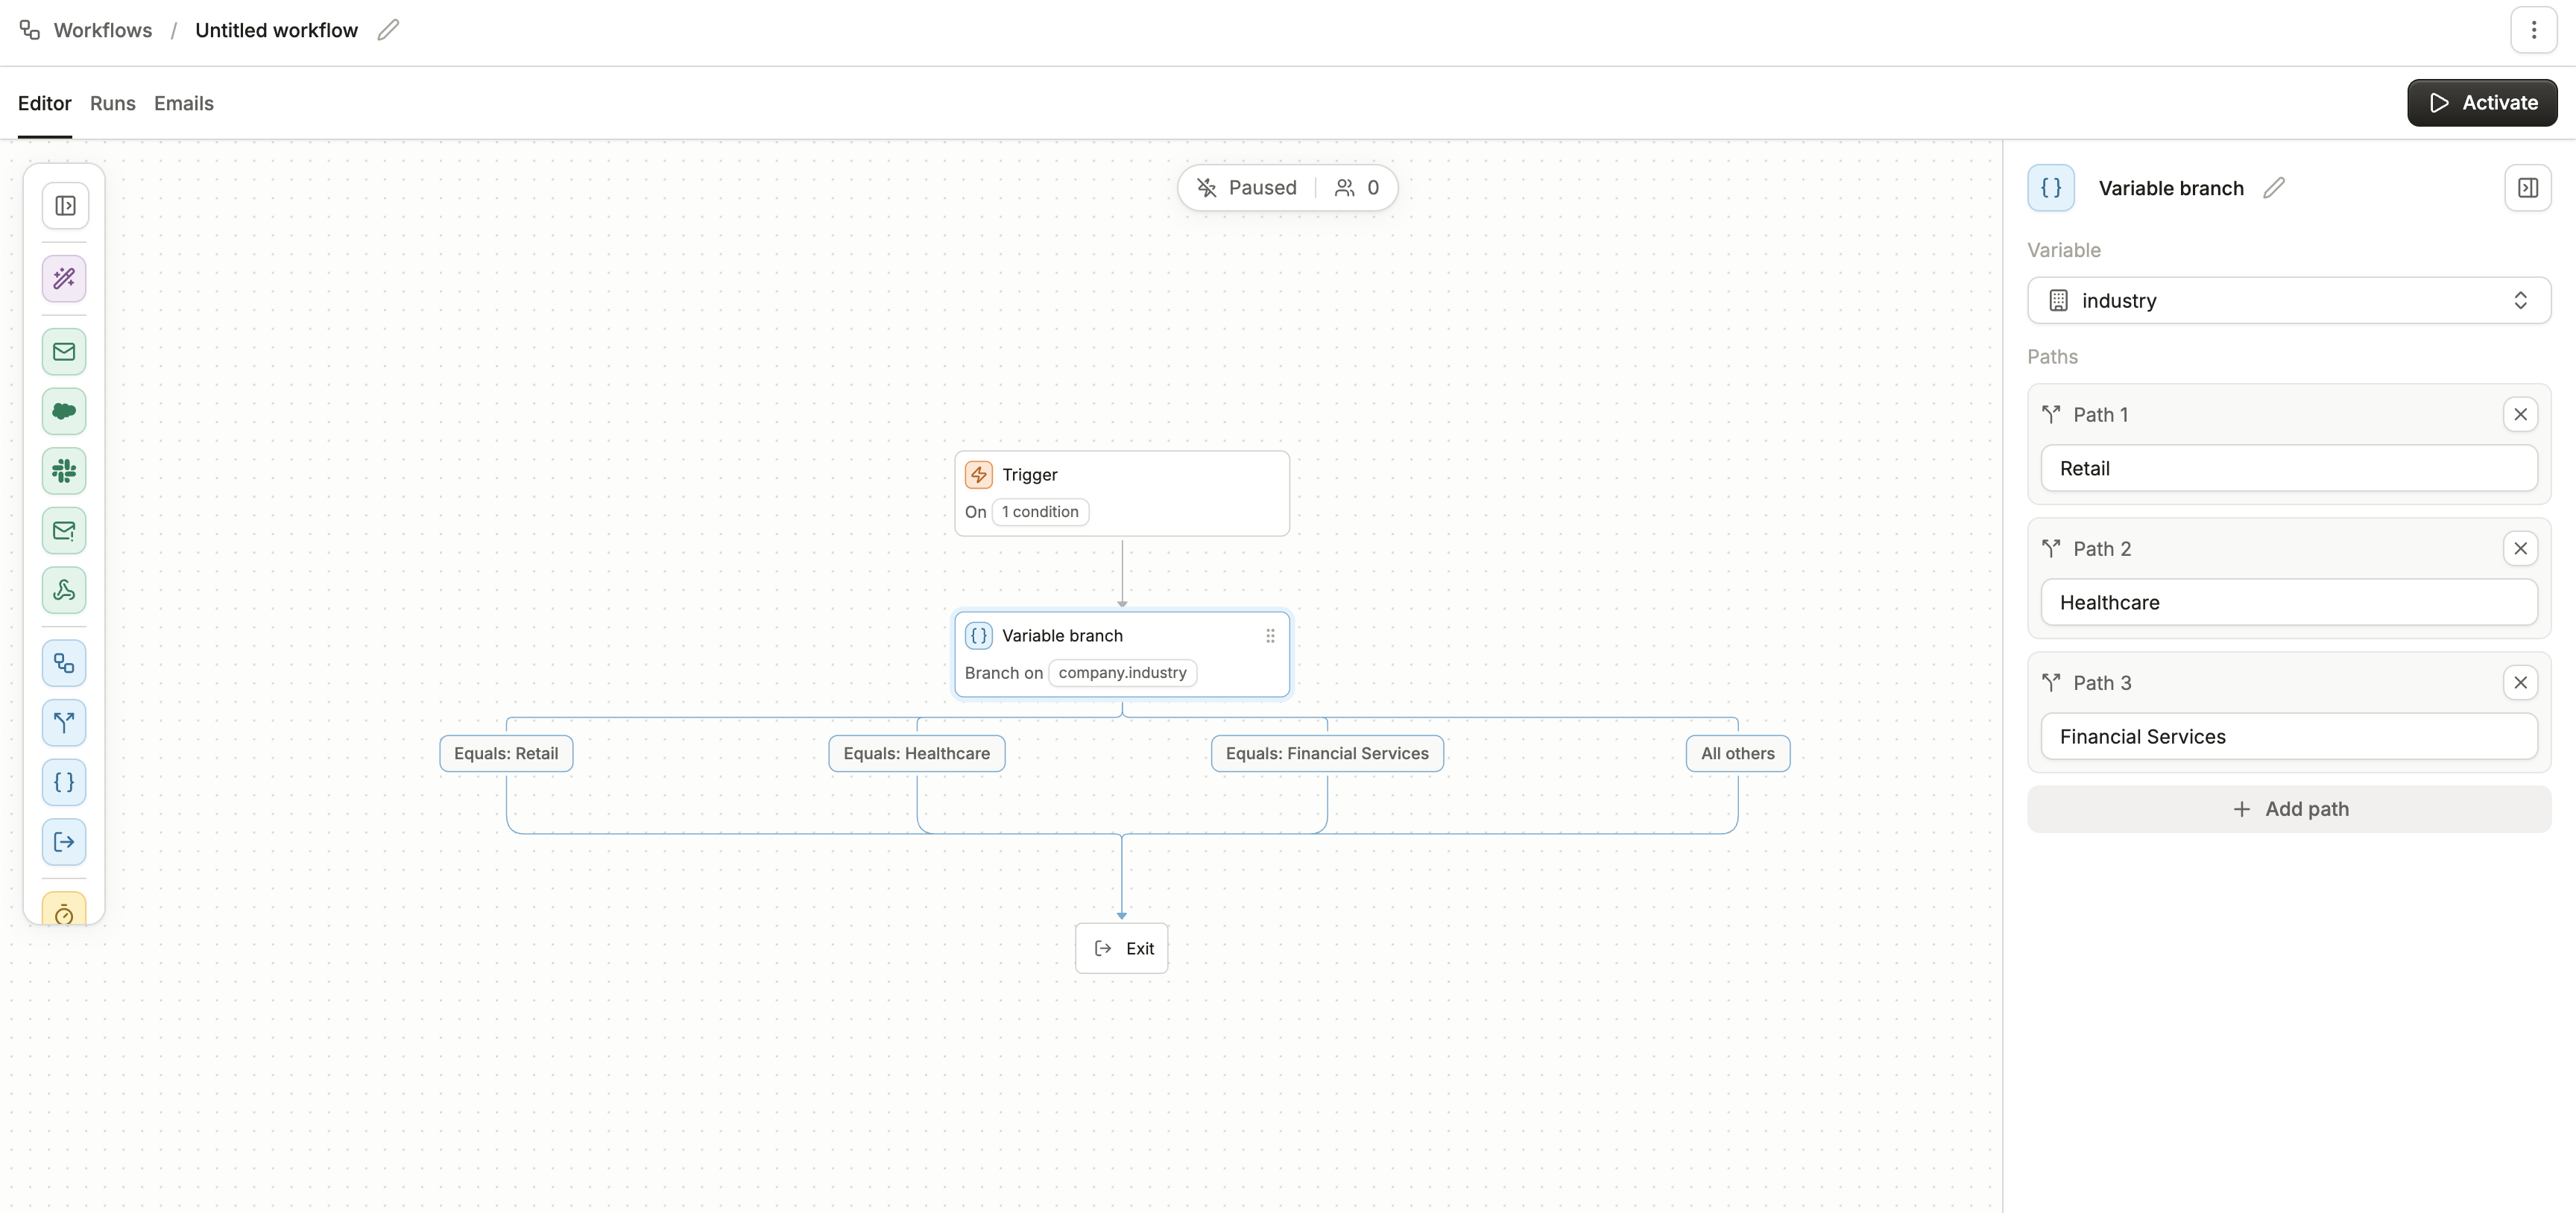The height and width of the screenshot is (1213, 2576).
Task: Select the fork branch tool icon
Action: (x=64, y=722)
